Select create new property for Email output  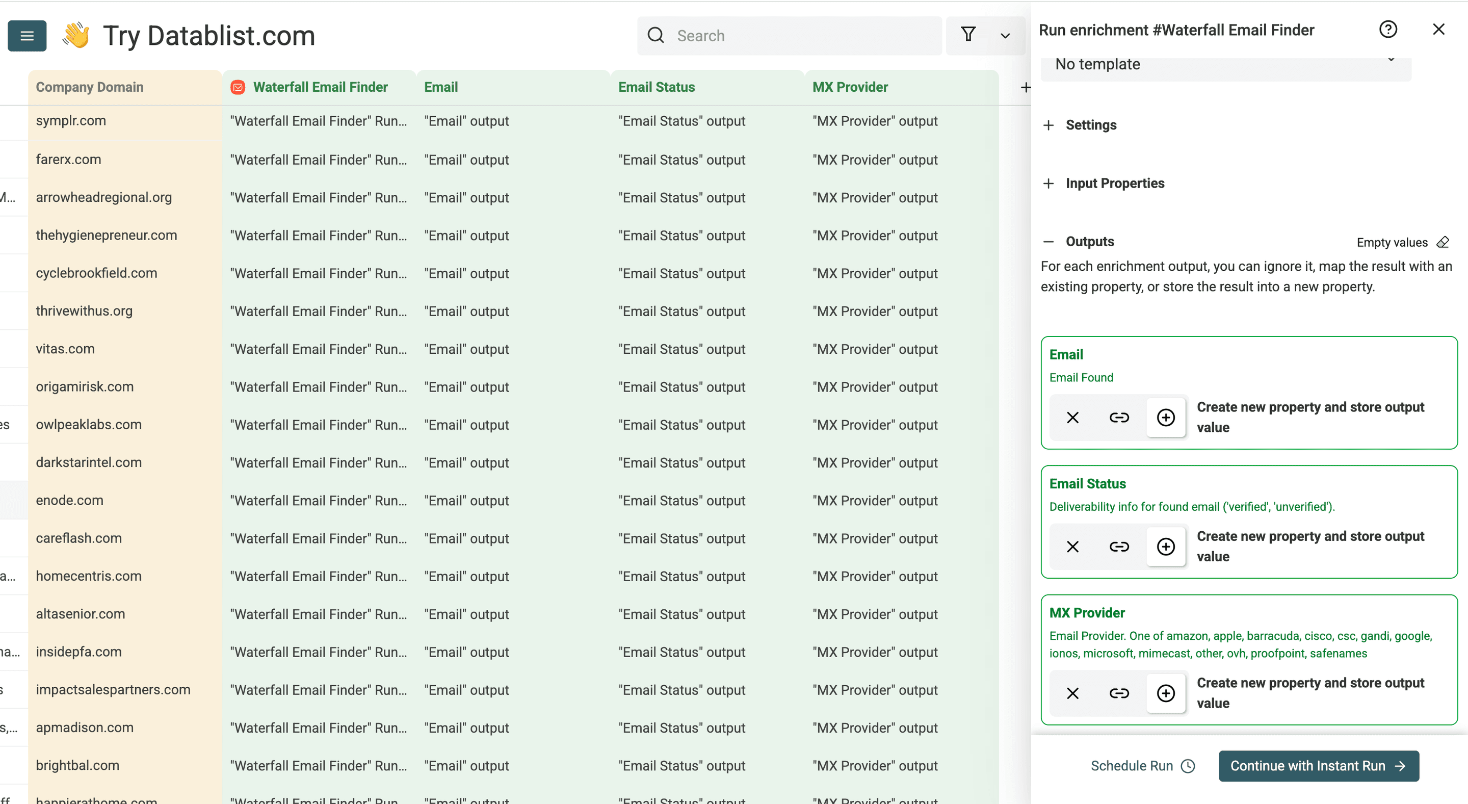pos(1166,418)
